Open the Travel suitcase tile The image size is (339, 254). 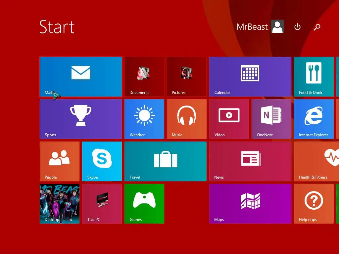point(166,161)
